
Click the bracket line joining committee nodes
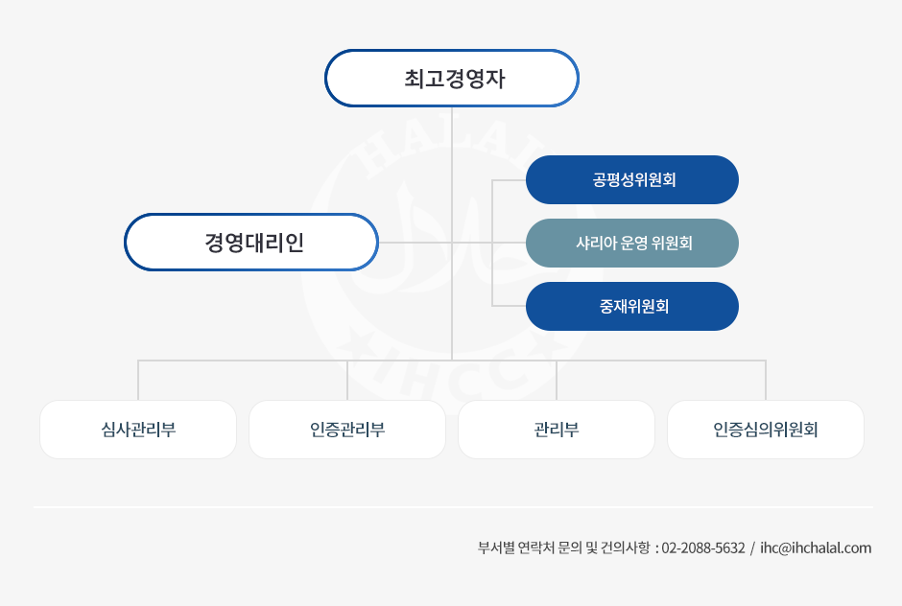click(x=492, y=243)
